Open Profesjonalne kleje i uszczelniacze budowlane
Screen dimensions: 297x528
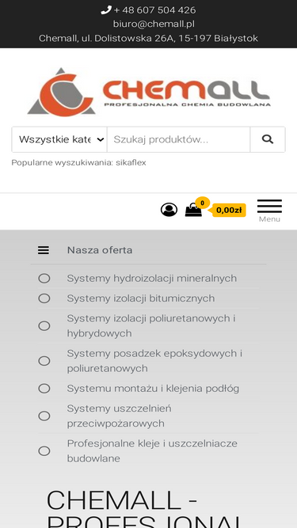[152, 450]
